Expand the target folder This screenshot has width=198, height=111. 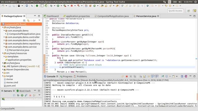click(x=3, y=76)
